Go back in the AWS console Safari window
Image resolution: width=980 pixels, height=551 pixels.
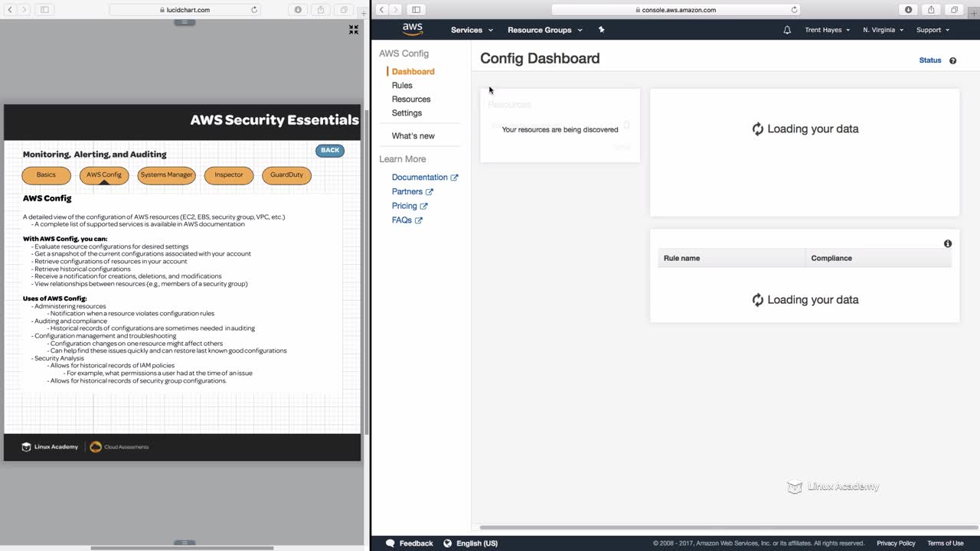tap(382, 10)
